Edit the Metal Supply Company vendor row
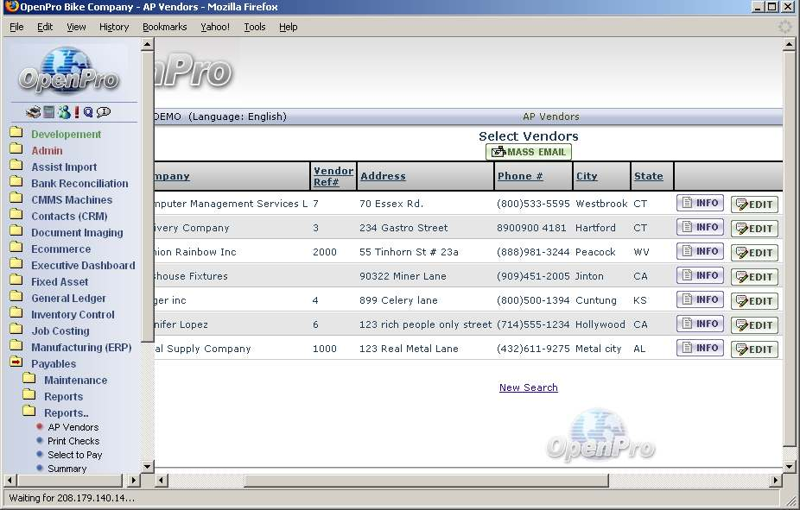This screenshot has width=800, height=510. [x=754, y=349]
